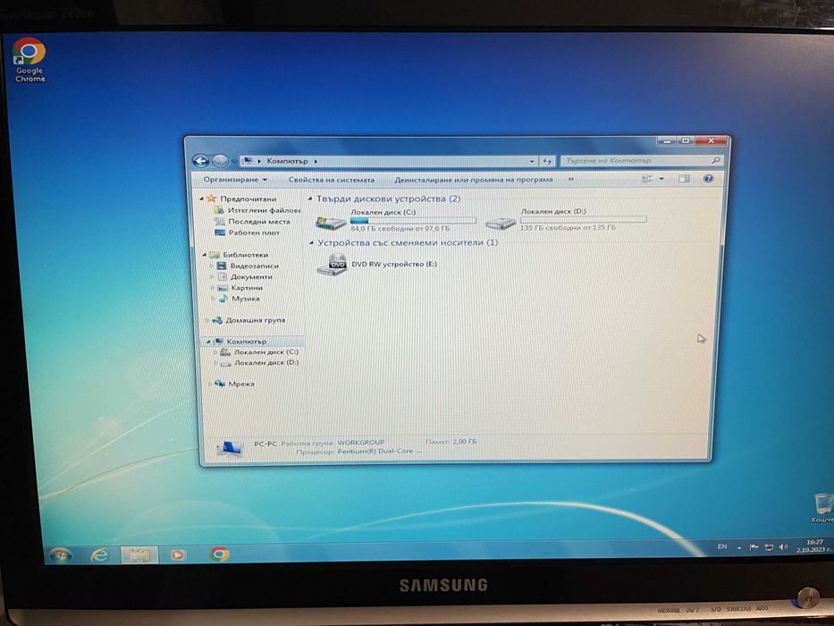Viewport: 834px width, 626px height.
Task: Collapse the Библиотеки group arrow
Action: coord(205,255)
